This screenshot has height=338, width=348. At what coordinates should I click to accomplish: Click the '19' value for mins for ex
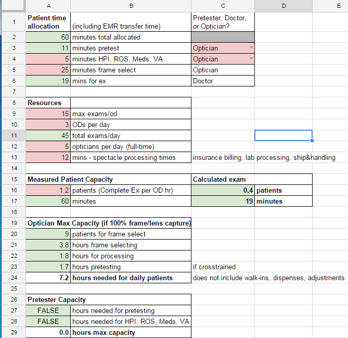[48, 81]
